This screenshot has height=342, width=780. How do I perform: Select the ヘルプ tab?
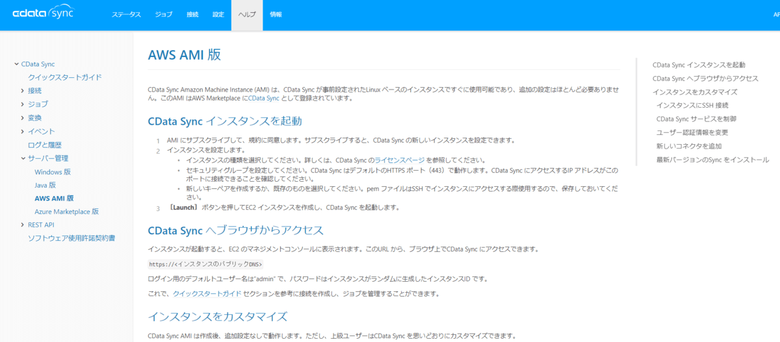coord(247,15)
